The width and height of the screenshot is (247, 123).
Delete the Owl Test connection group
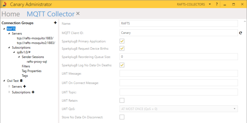[21, 81]
